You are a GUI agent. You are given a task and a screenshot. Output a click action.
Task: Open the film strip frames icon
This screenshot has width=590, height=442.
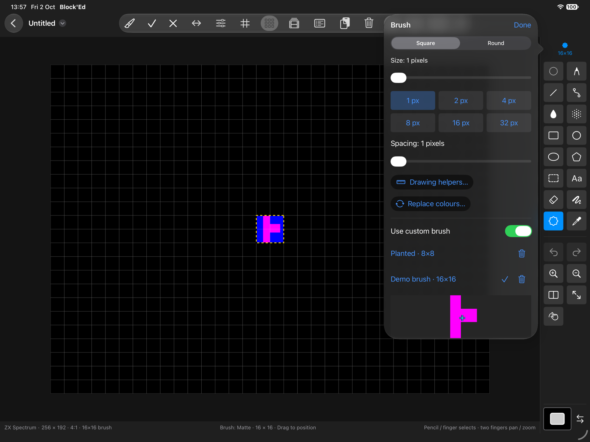pos(294,23)
